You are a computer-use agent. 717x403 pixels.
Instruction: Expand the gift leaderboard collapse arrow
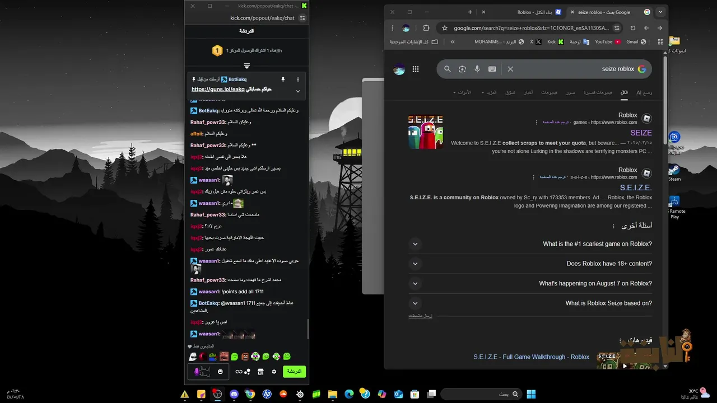point(246,66)
